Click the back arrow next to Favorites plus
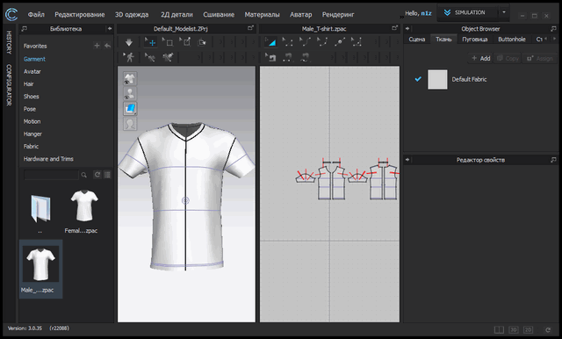The width and height of the screenshot is (562, 339). pyautogui.click(x=107, y=46)
